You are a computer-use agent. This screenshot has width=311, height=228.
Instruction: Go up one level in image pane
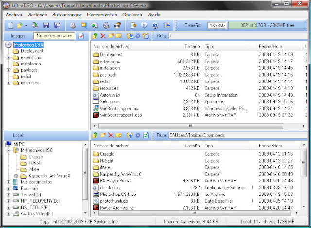(x=95, y=36)
